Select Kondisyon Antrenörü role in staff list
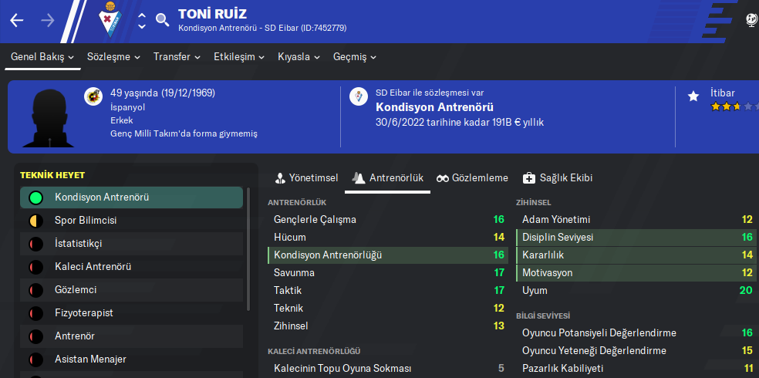 (x=131, y=197)
